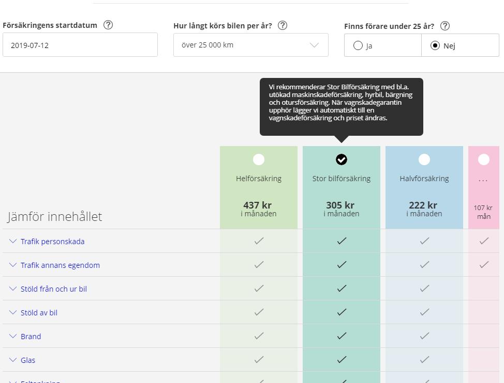Select Nej for drivers under 25

tap(461, 45)
